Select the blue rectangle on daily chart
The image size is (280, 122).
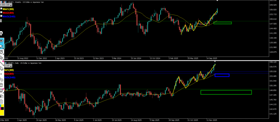tap(222, 75)
